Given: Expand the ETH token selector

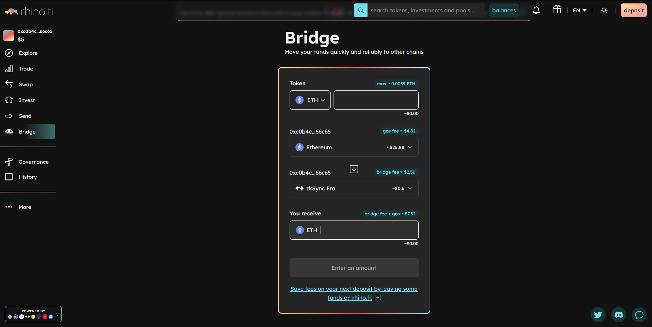Looking at the screenshot, I should [x=310, y=100].
